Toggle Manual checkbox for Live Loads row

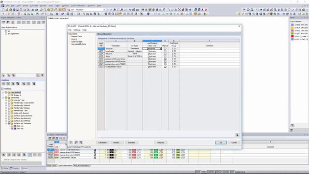(x=165, y=51)
